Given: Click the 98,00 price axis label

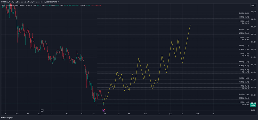Looking at the screenshot, I should click(x=253, y=110).
